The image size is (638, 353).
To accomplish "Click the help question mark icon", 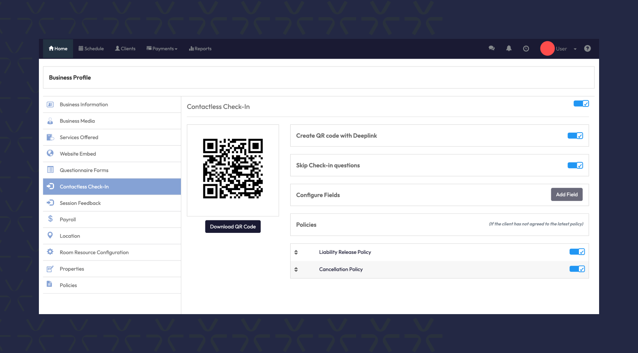I will tap(587, 49).
